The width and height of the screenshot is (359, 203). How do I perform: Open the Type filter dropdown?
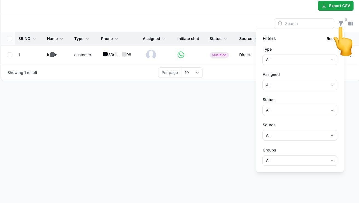[300, 60]
